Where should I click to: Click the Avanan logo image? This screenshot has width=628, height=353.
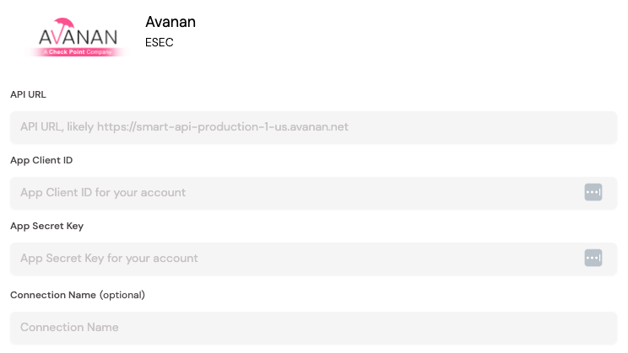[x=78, y=37]
